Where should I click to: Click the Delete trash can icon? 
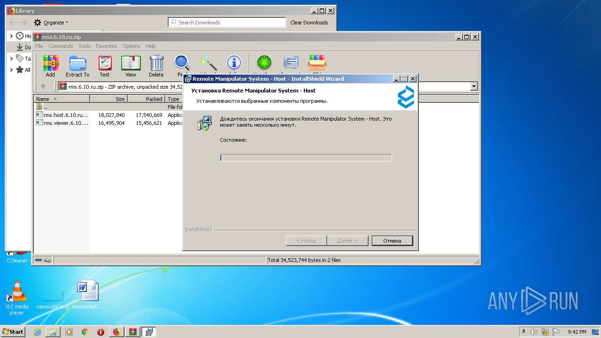click(x=156, y=66)
